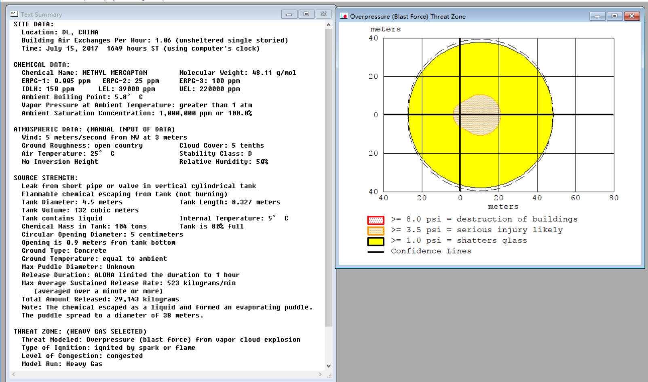Click "Molecular Weight: 48.11 g/mol"
Image resolution: width=648 pixels, height=382 pixels.
coord(238,73)
